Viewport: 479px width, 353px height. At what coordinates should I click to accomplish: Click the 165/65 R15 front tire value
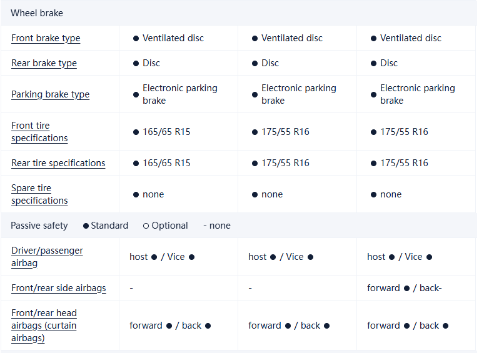[166, 132]
